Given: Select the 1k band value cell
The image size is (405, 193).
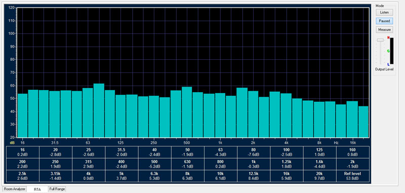Looking at the screenshot, I should pyautogui.click(x=254, y=164).
